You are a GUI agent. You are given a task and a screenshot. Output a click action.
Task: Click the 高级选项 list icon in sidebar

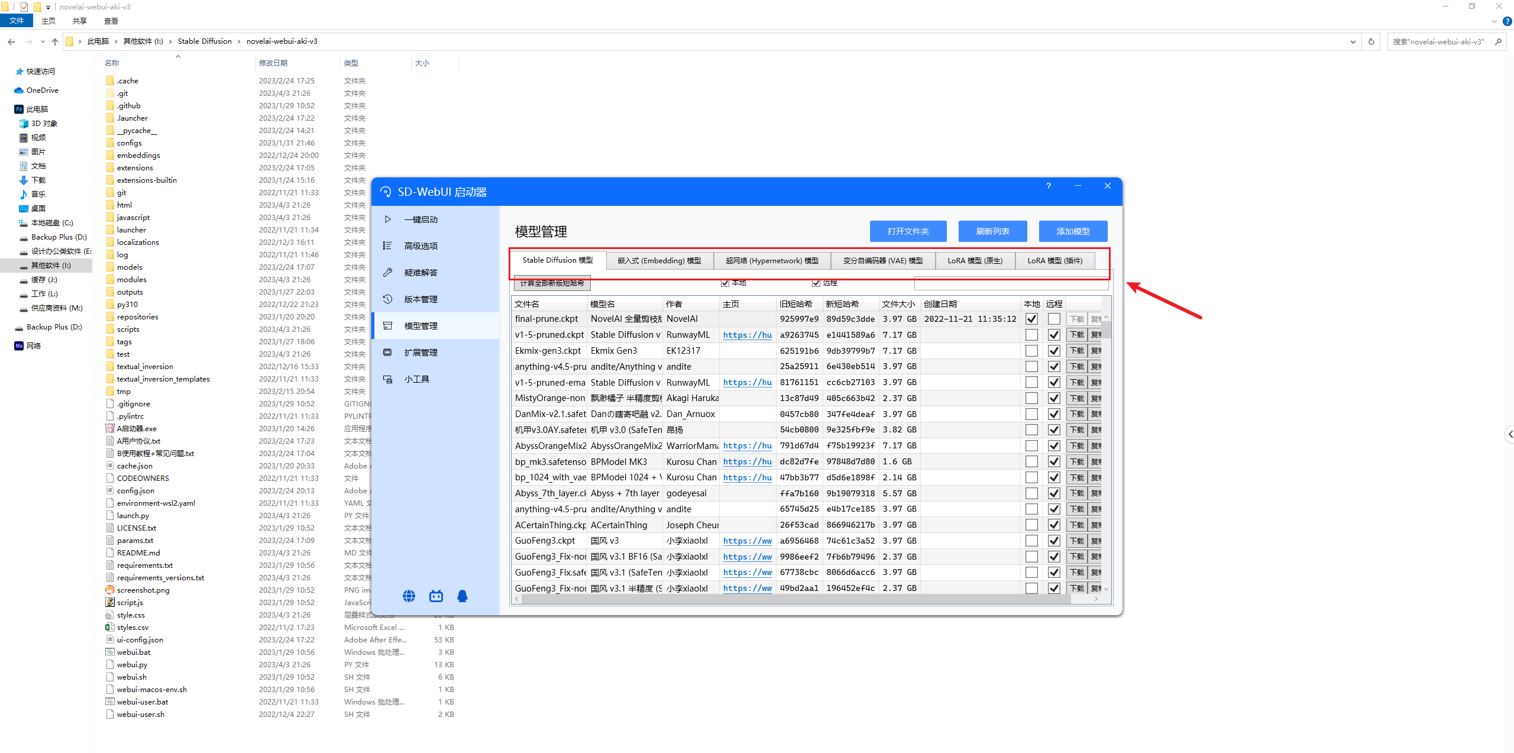[388, 246]
